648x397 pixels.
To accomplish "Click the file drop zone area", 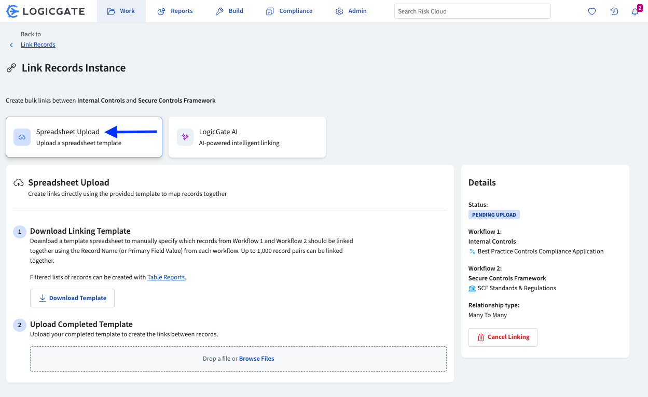I will pos(238,359).
